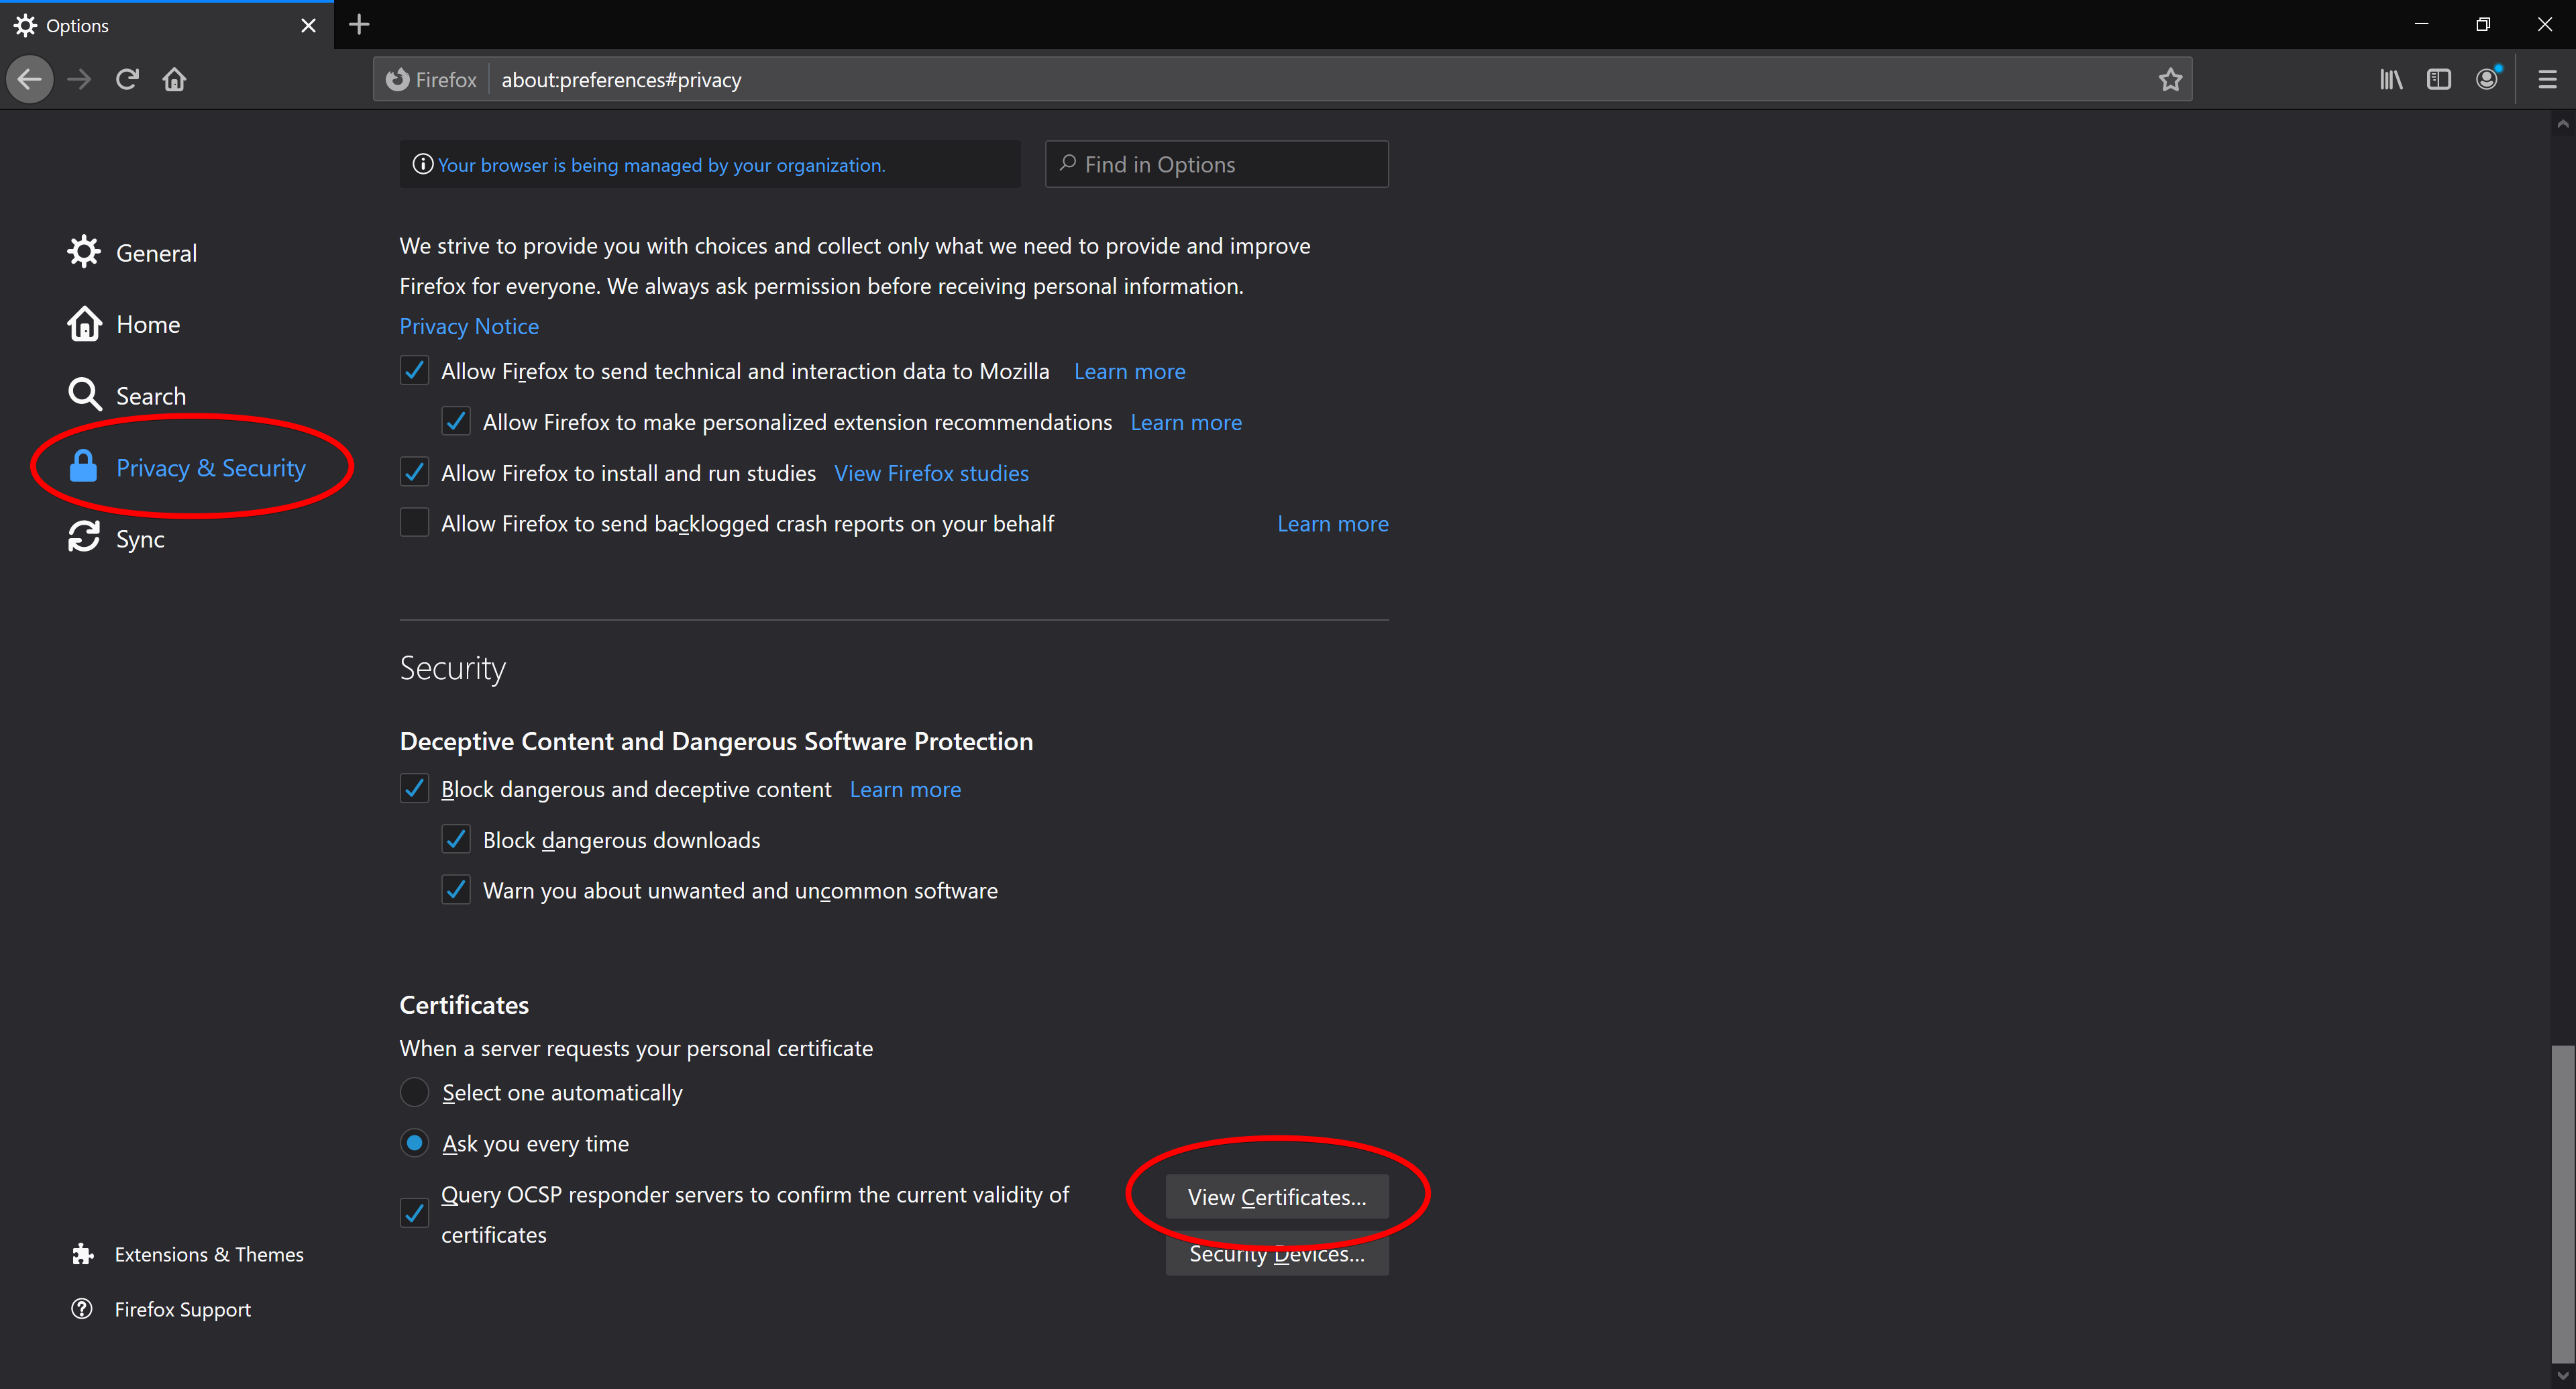2576x1389 pixels.
Task: Click the Extensions puzzle piece icon
Action: pyautogui.click(x=83, y=1254)
